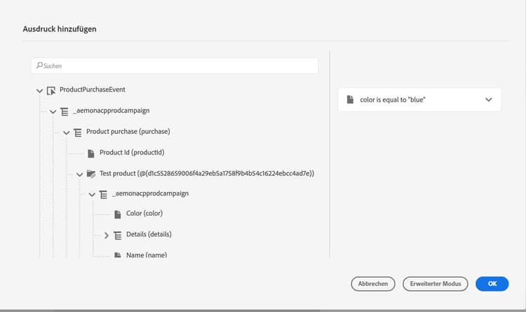
Task: Focus the Suchen search field
Action: (x=175, y=65)
